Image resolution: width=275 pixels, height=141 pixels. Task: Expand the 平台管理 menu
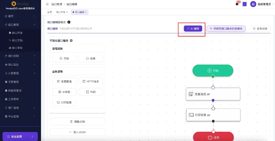(20, 117)
